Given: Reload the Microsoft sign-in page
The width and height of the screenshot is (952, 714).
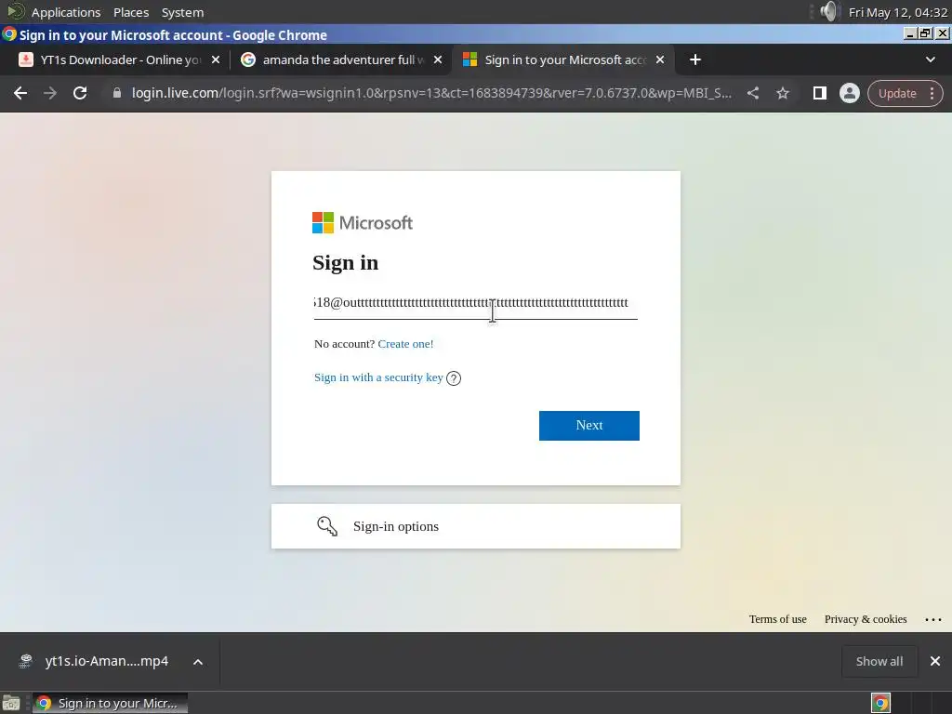Looking at the screenshot, I should (x=80, y=93).
